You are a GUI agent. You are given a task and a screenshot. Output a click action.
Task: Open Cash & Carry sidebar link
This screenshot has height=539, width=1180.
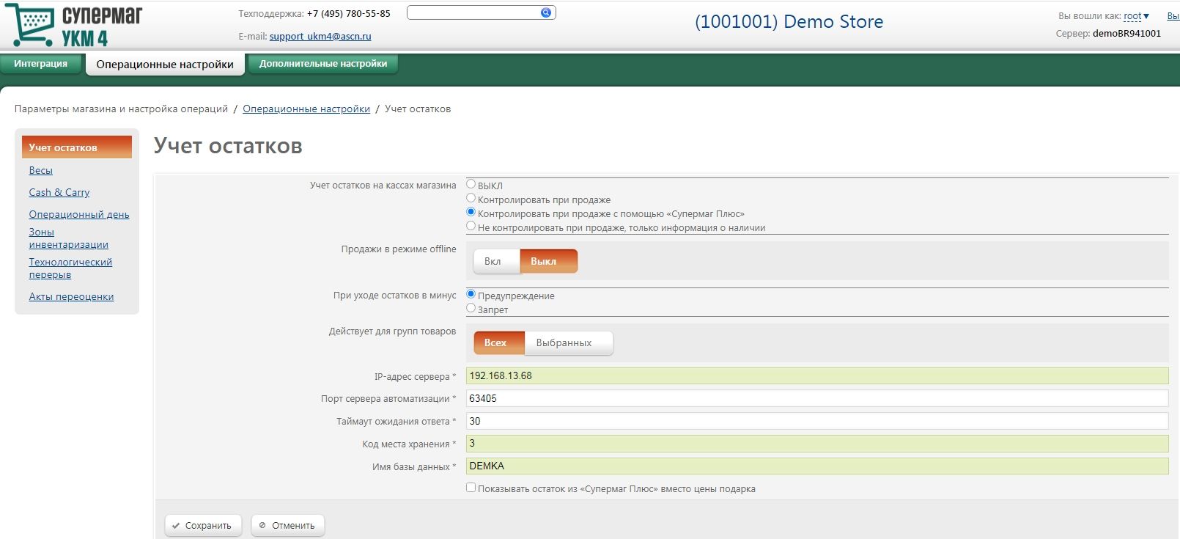pyautogui.click(x=59, y=192)
